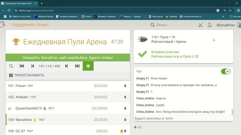The height and width of the screenshot is (135, 241).
Task: Click the zoom magnifier in address bar
Action: 225,10
